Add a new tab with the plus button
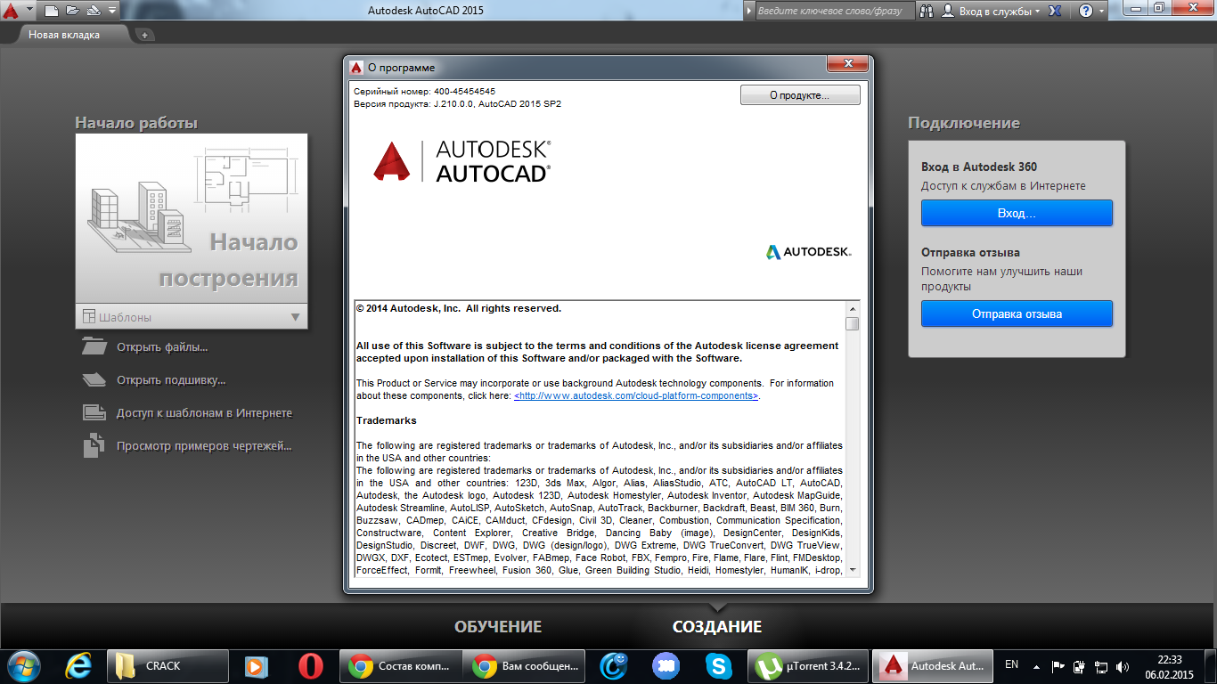Image resolution: width=1217 pixels, height=684 pixels. 145,35
